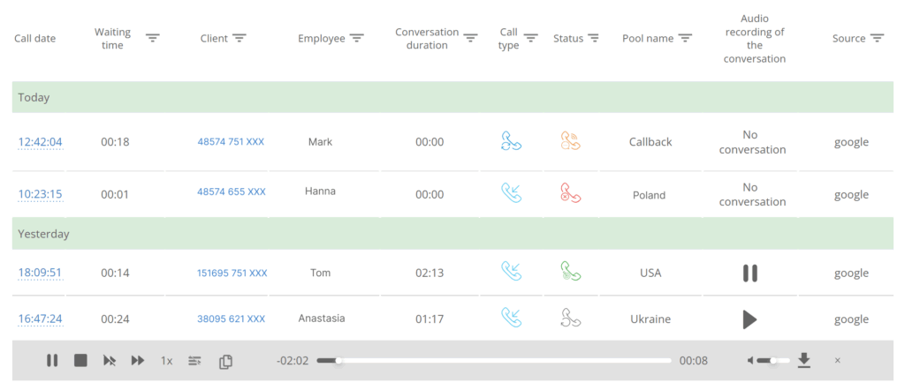This screenshot has width=905, height=390.
Task: Play Anastasia's call recording
Action: pos(749,319)
